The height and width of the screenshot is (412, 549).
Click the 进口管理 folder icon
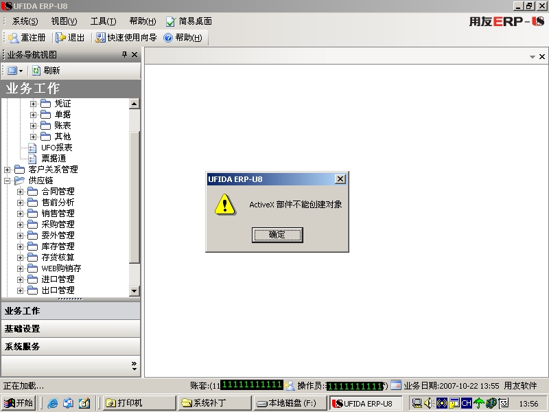click(32, 279)
